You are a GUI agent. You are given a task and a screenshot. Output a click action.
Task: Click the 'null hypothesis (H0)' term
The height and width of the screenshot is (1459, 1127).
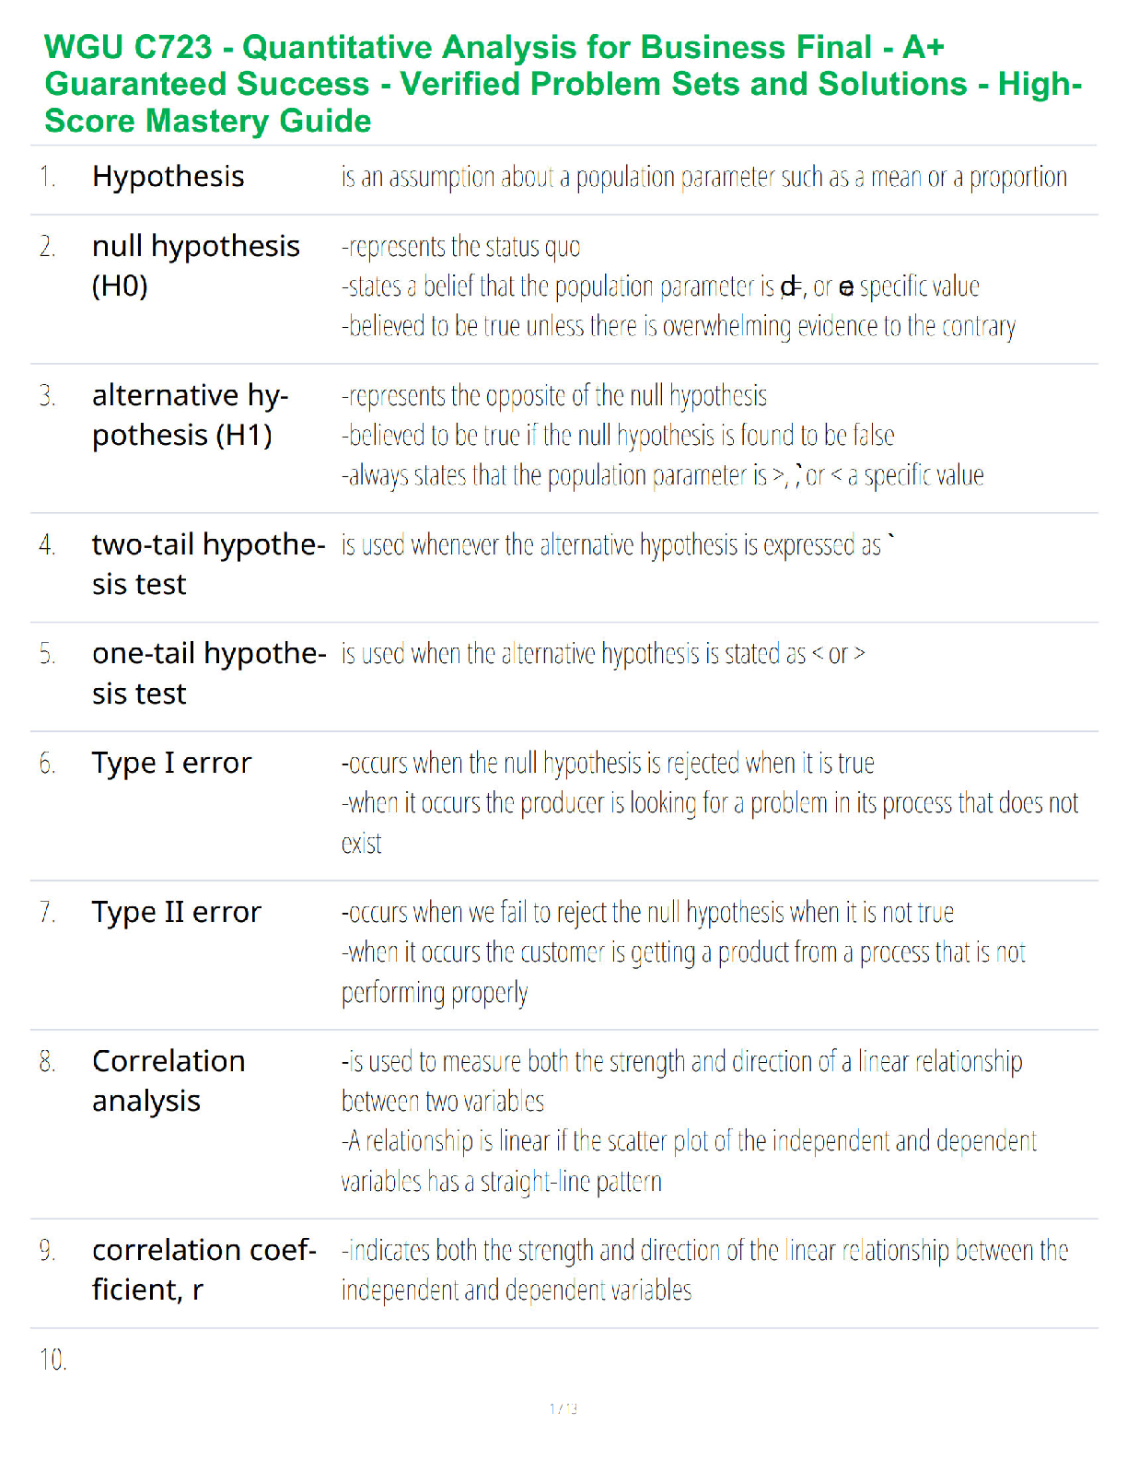196,266
